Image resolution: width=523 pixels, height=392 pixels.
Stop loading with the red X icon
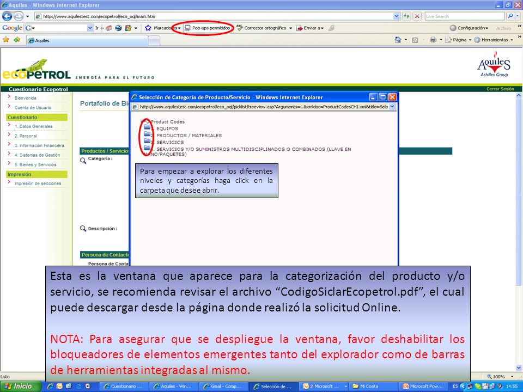click(417, 16)
